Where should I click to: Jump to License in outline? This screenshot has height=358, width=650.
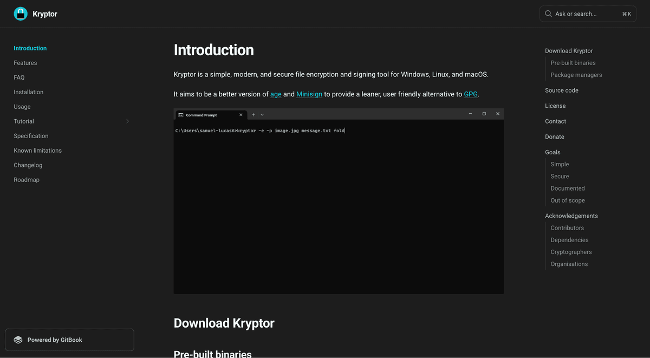[x=555, y=106]
